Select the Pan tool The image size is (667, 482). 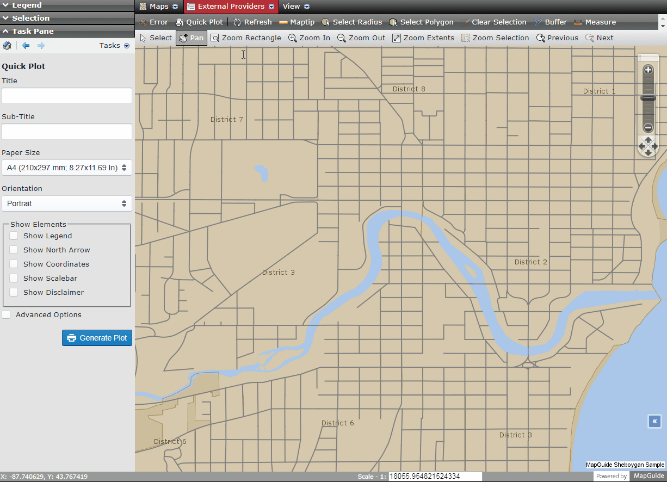tap(191, 38)
